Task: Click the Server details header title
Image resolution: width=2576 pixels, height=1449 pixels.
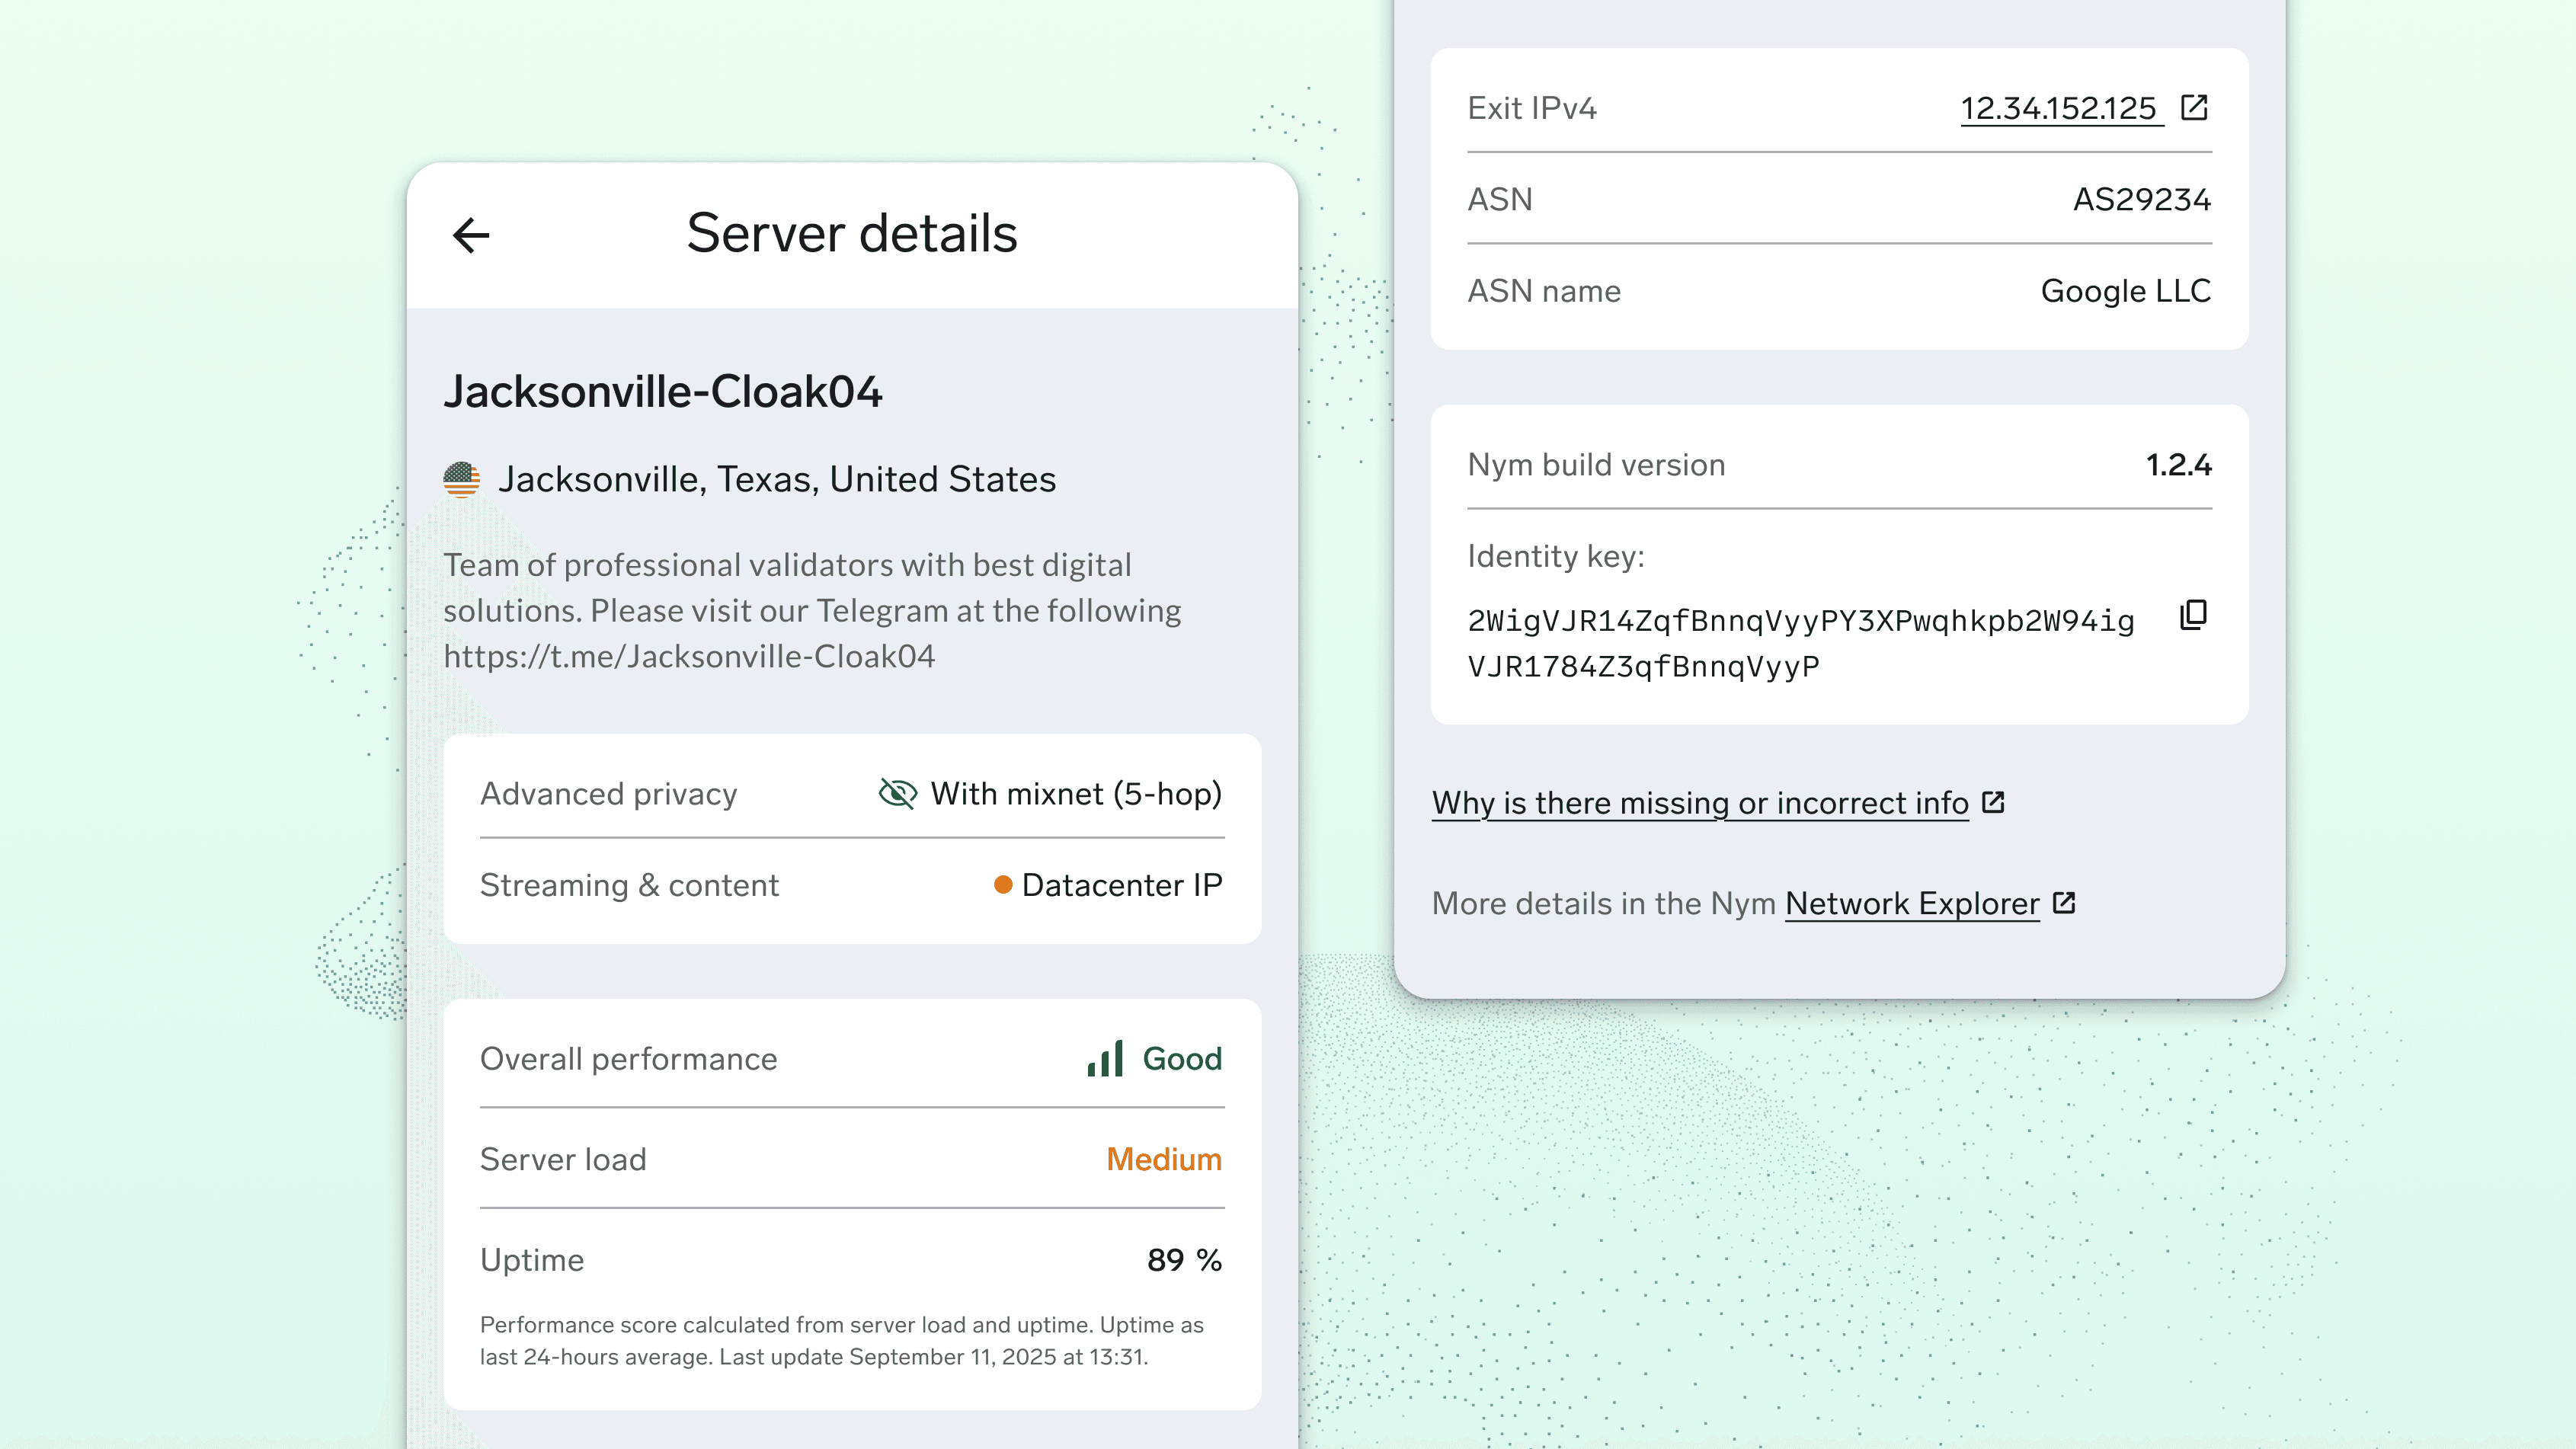Action: (851, 234)
